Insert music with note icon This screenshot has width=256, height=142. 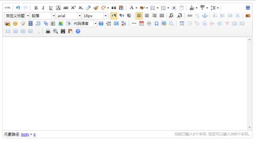(38, 24)
